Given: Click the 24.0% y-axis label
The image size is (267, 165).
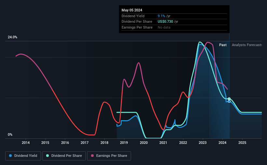Looking at the screenshot, I should point(12,37).
